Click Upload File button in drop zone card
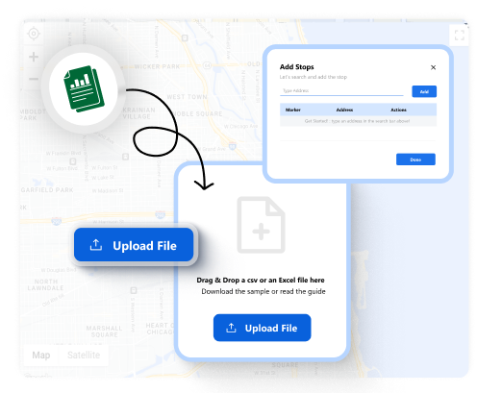The image size is (477, 393). point(263,328)
